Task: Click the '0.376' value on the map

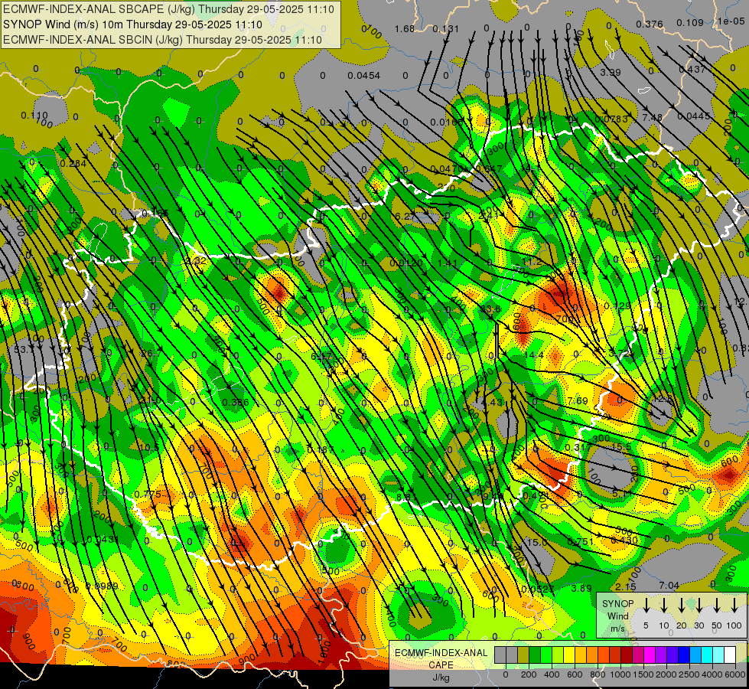Action: 650,24
